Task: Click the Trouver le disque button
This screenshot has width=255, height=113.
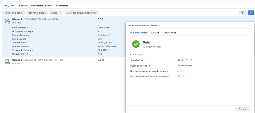Action: 37,13
